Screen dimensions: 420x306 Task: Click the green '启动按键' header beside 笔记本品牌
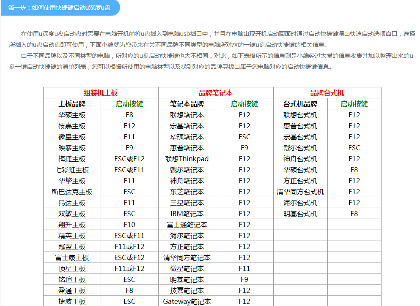pyautogui.click(x=244, y=104)
